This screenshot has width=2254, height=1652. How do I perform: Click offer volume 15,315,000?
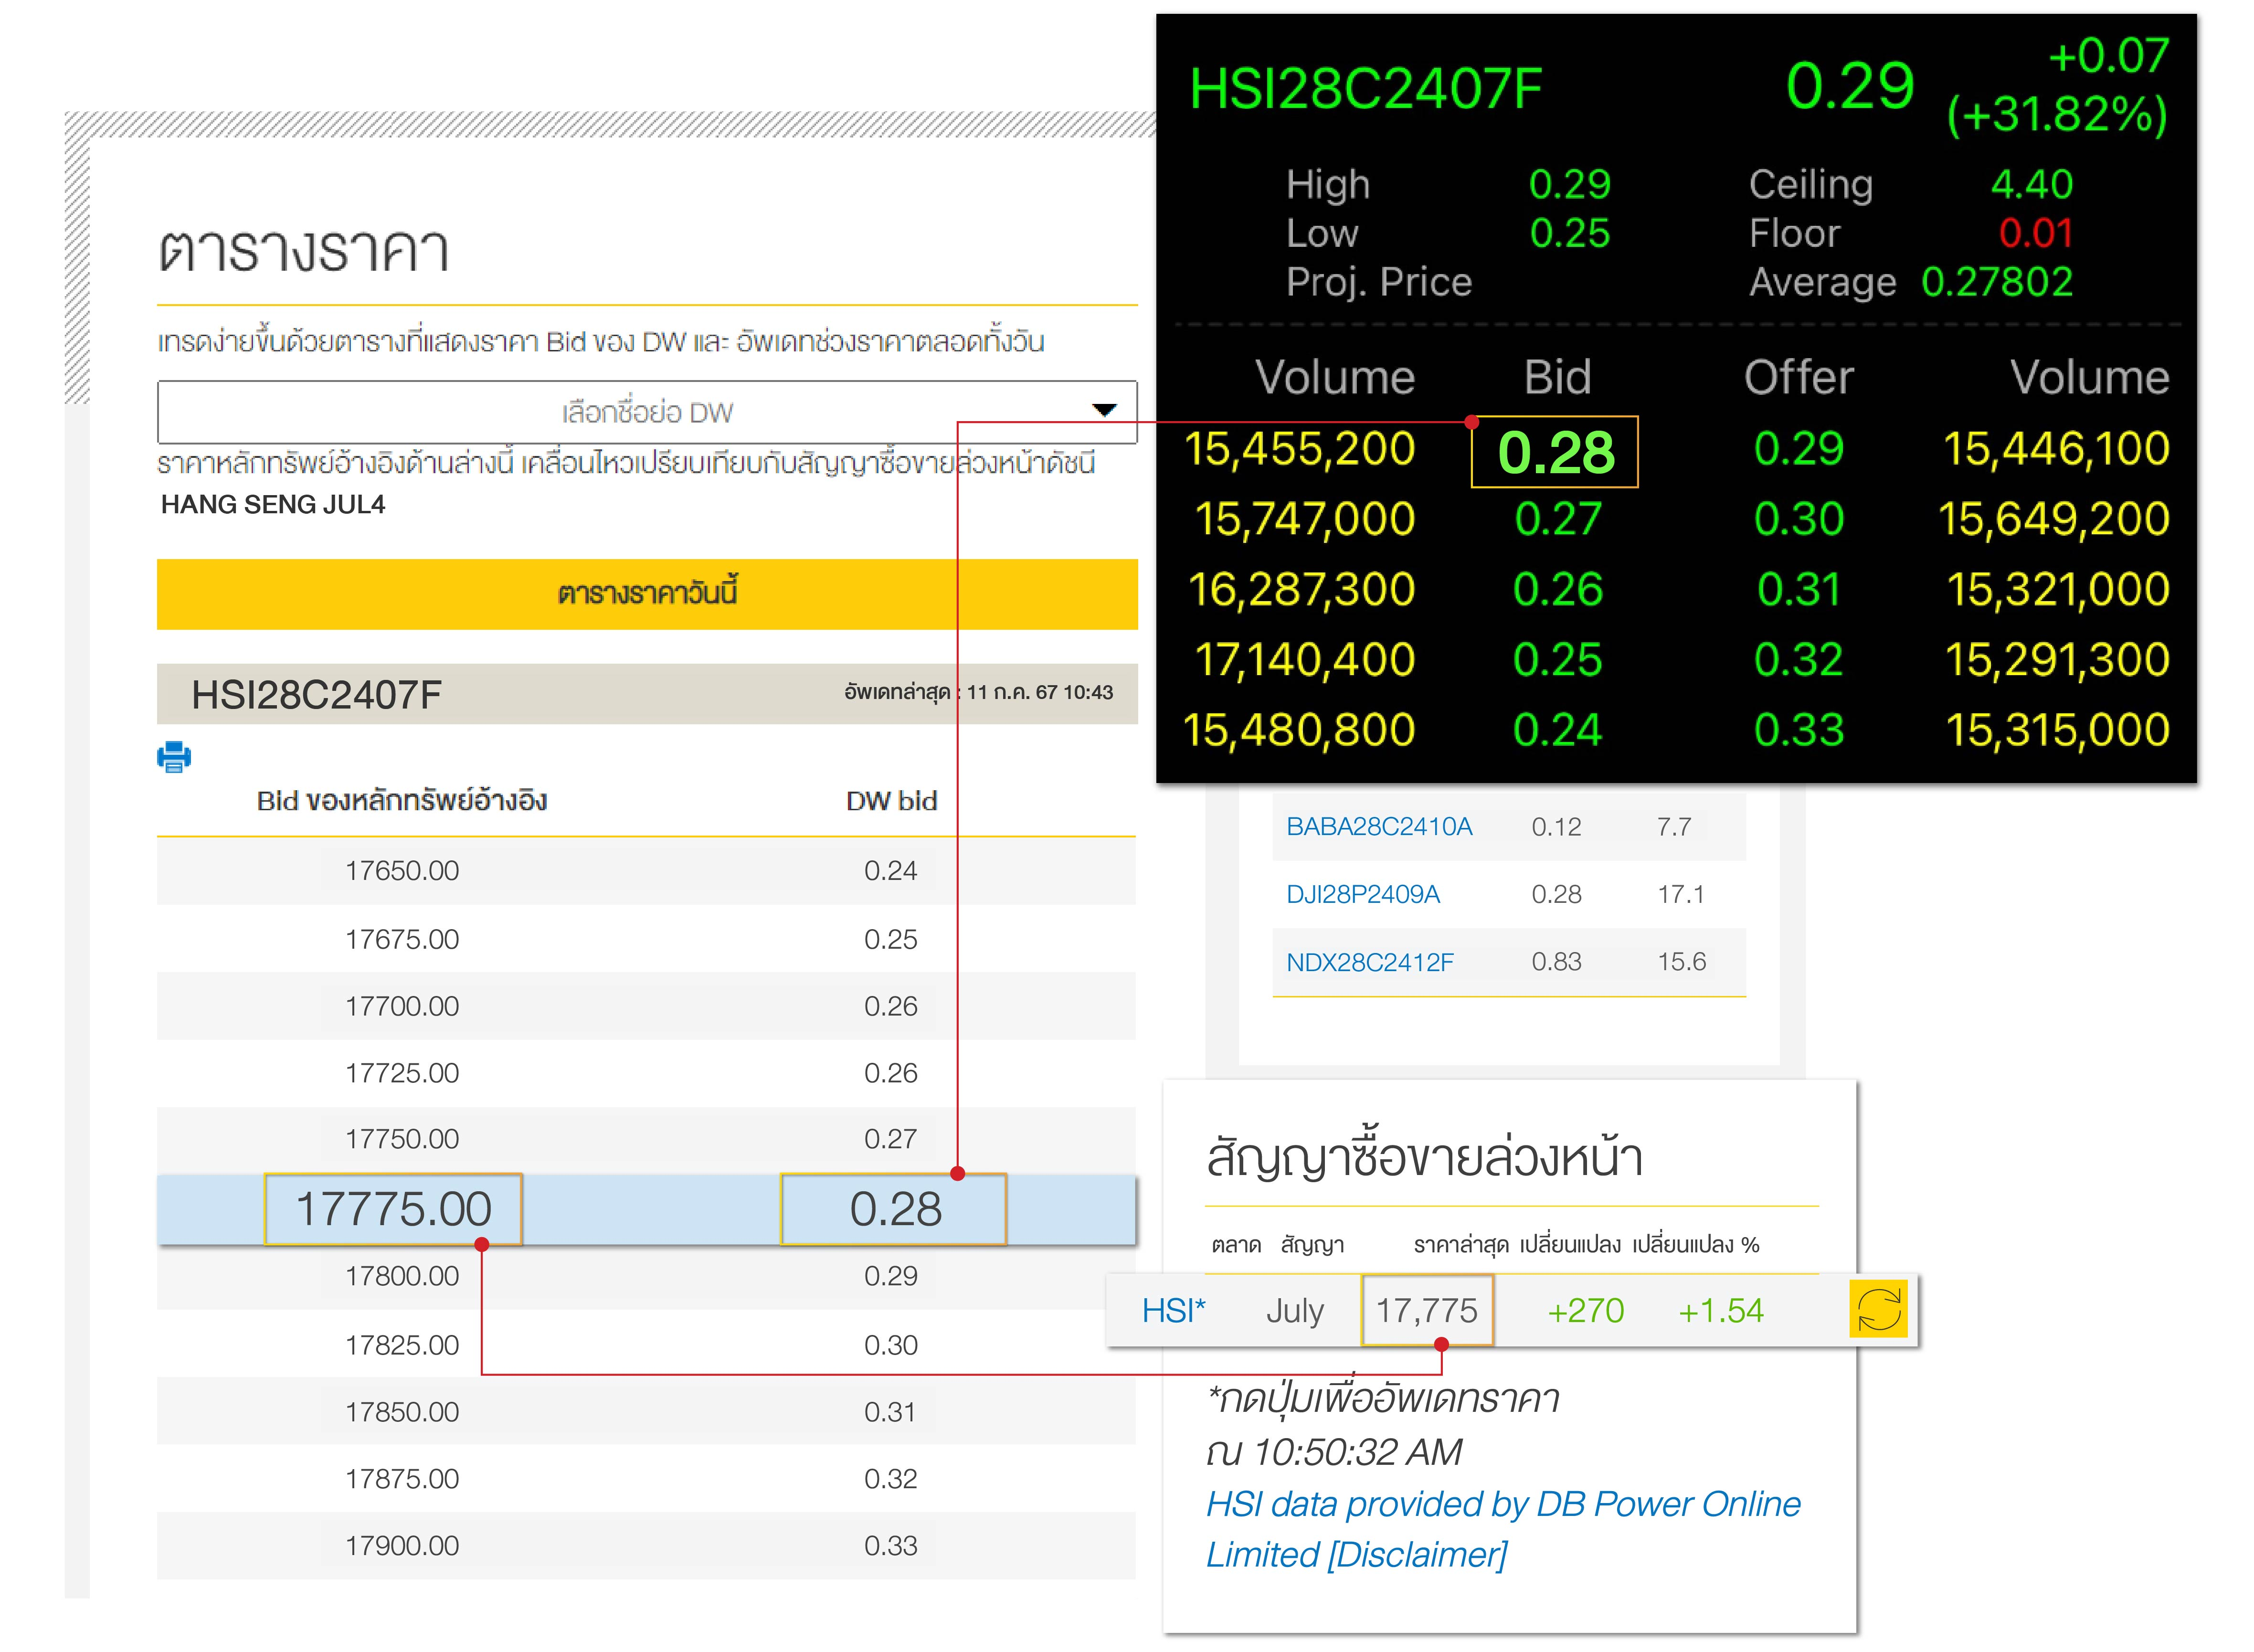pos(2057,730)
